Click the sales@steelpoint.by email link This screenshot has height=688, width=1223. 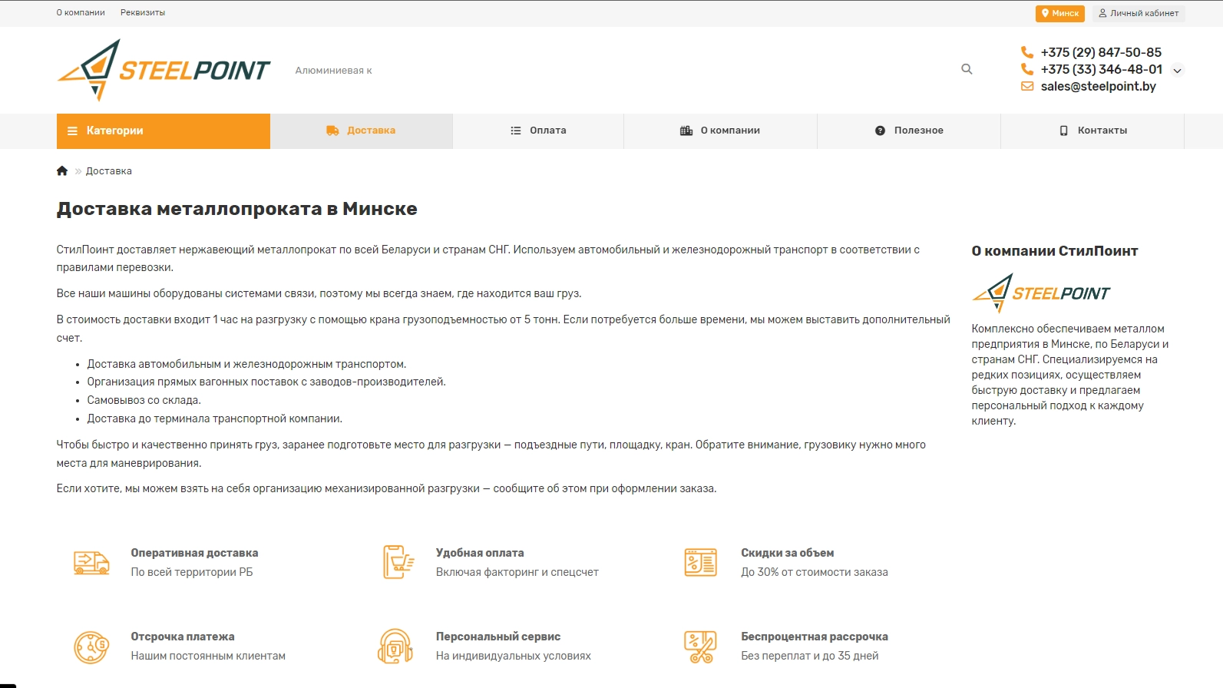pyautogui.click(x=1098, y=86)
